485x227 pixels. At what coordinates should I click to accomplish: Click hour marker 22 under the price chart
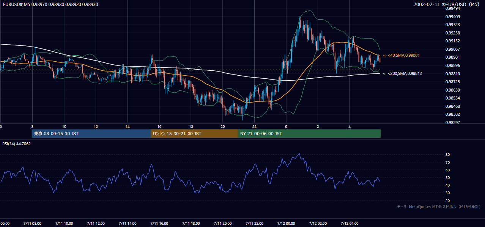pyautogui.click(x=254, y=127)
